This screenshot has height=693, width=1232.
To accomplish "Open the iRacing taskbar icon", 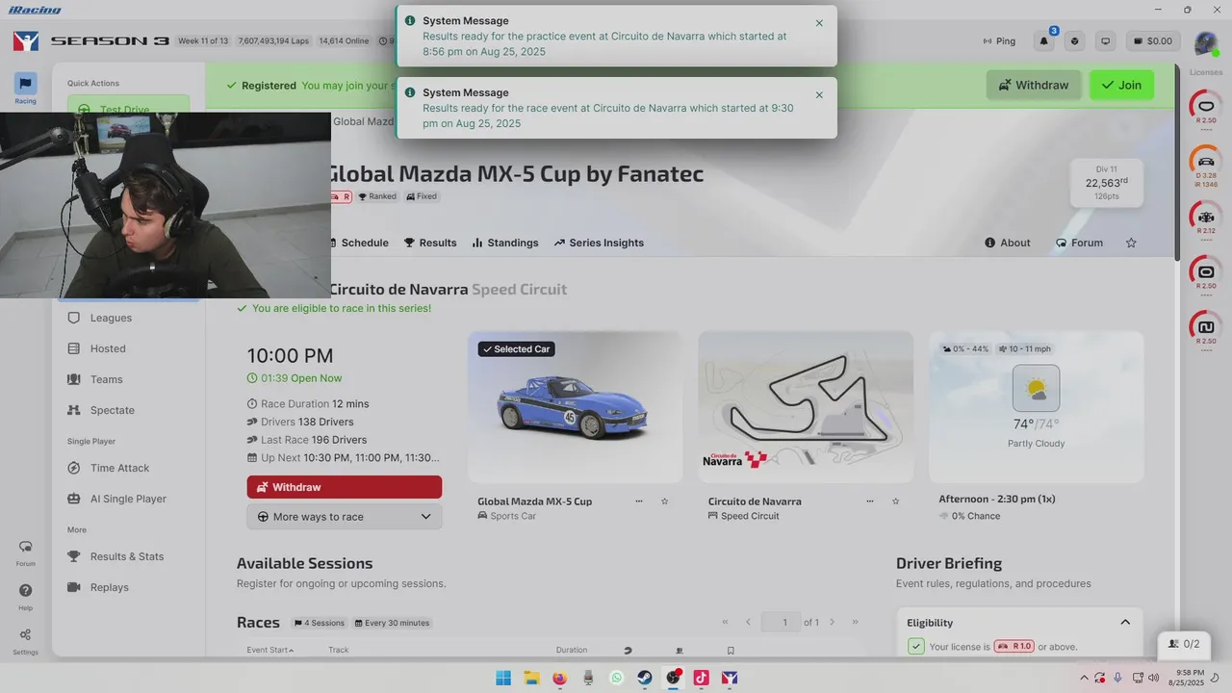I will pos(731,678).
